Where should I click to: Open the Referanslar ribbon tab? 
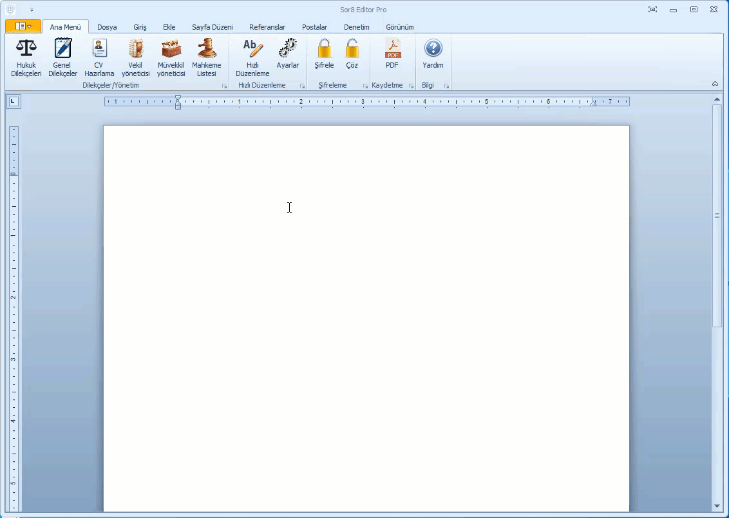coord(267,27)
